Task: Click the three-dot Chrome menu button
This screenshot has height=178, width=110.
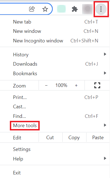Action: point(101,9)
